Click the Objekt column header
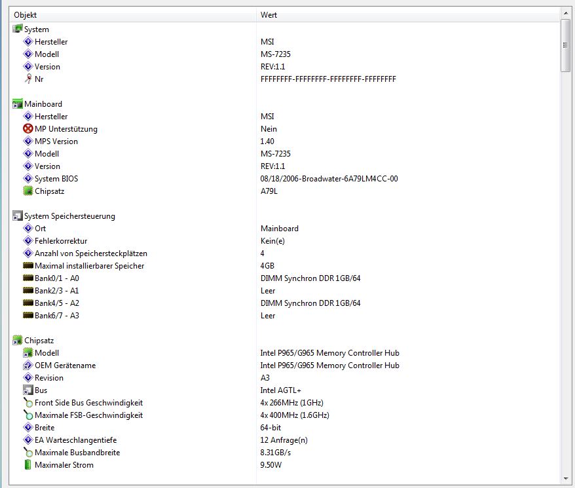This screenshot has width=575, height=488. coord(133,15)
